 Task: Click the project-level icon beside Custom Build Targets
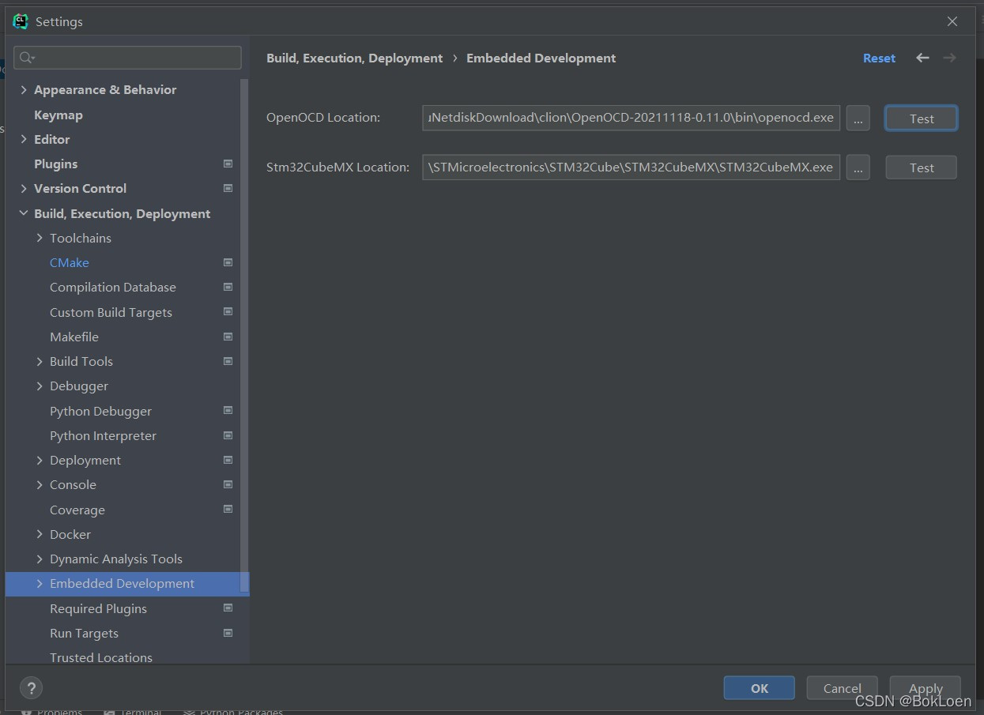[228, 312]
